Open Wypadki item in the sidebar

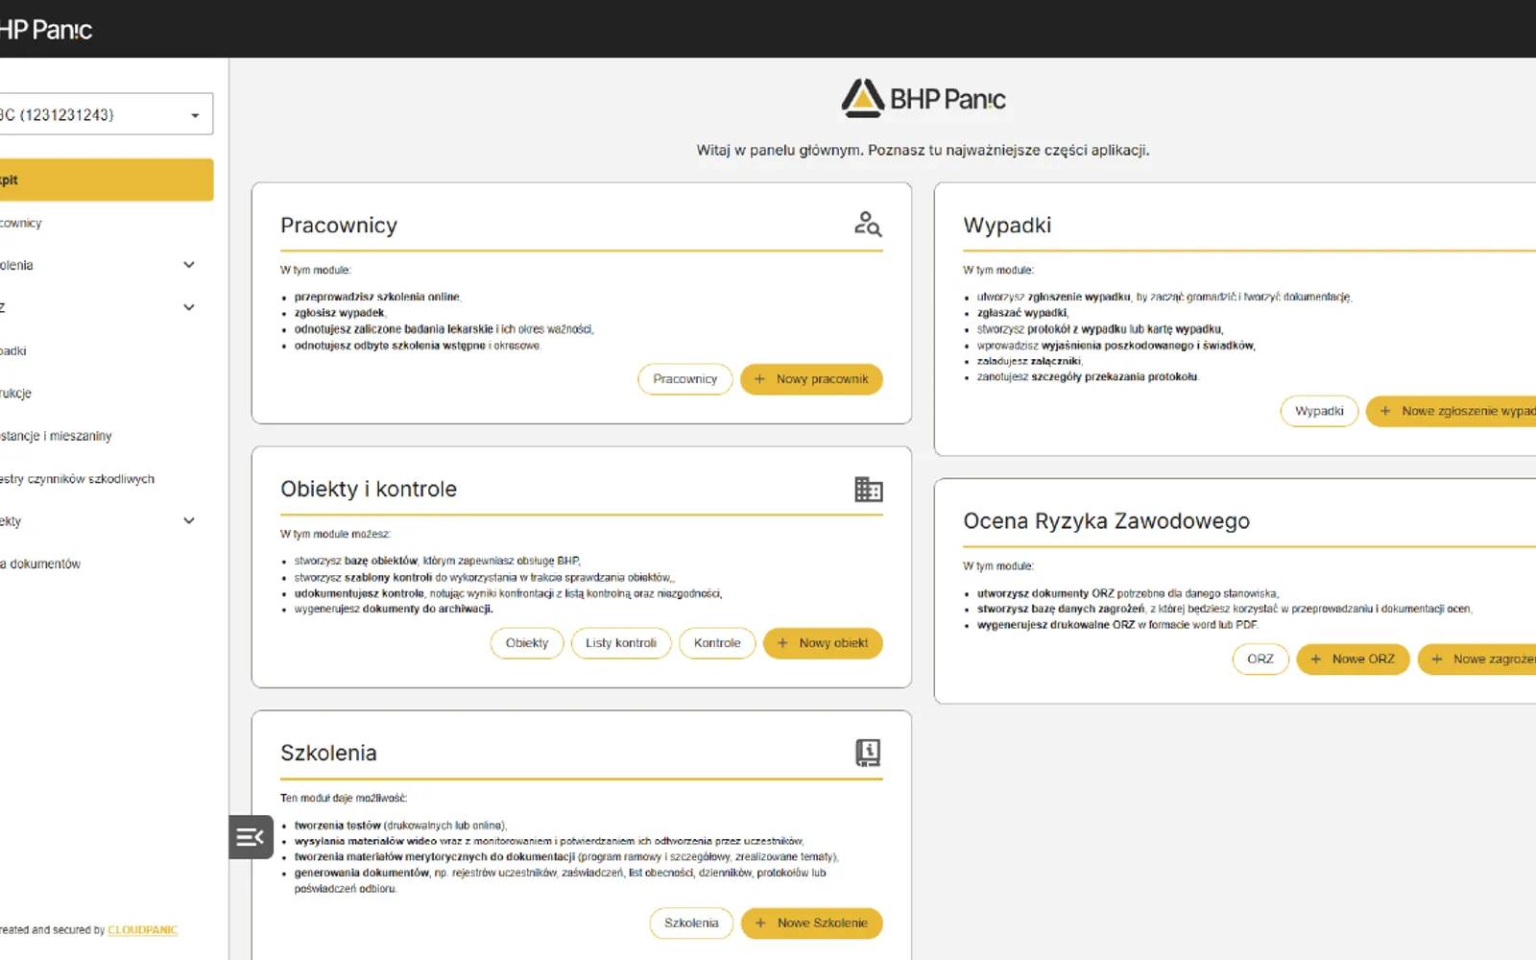pyautogui.click(x=106, y=351)
